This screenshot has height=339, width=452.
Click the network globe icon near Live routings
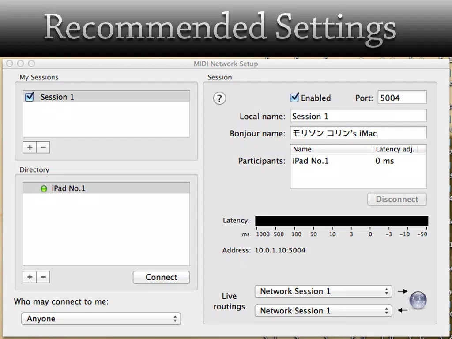click(418, 300)
